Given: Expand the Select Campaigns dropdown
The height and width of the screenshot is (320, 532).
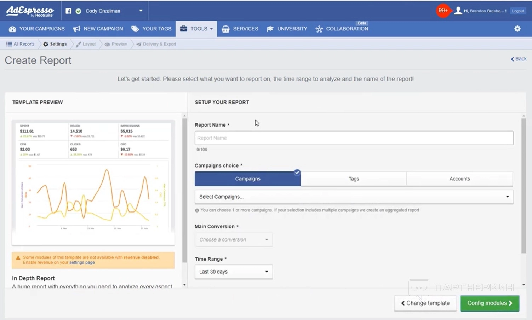Looking at the screenshot, I should pyautogui.click(x=354, y=197).
